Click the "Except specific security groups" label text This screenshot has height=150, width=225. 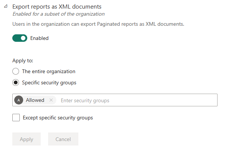click(58, 118)
